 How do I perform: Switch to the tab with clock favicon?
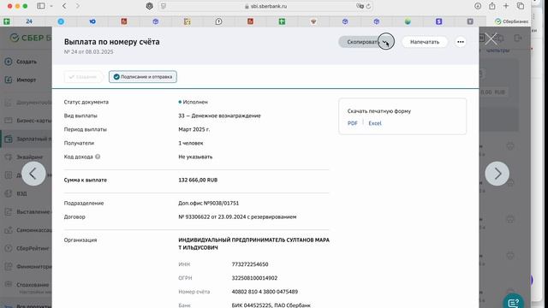(x=218, y=21)
